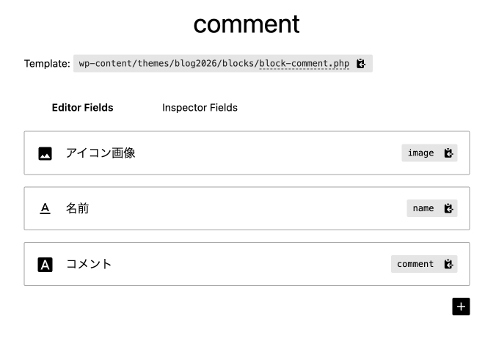The height and width of the screenshot is (341, 496).
Task: Copy the image field slug icon
Action: (x=449, y=153)
